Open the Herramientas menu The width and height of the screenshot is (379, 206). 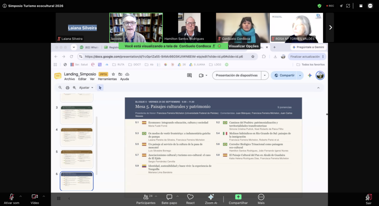point(107,79)
